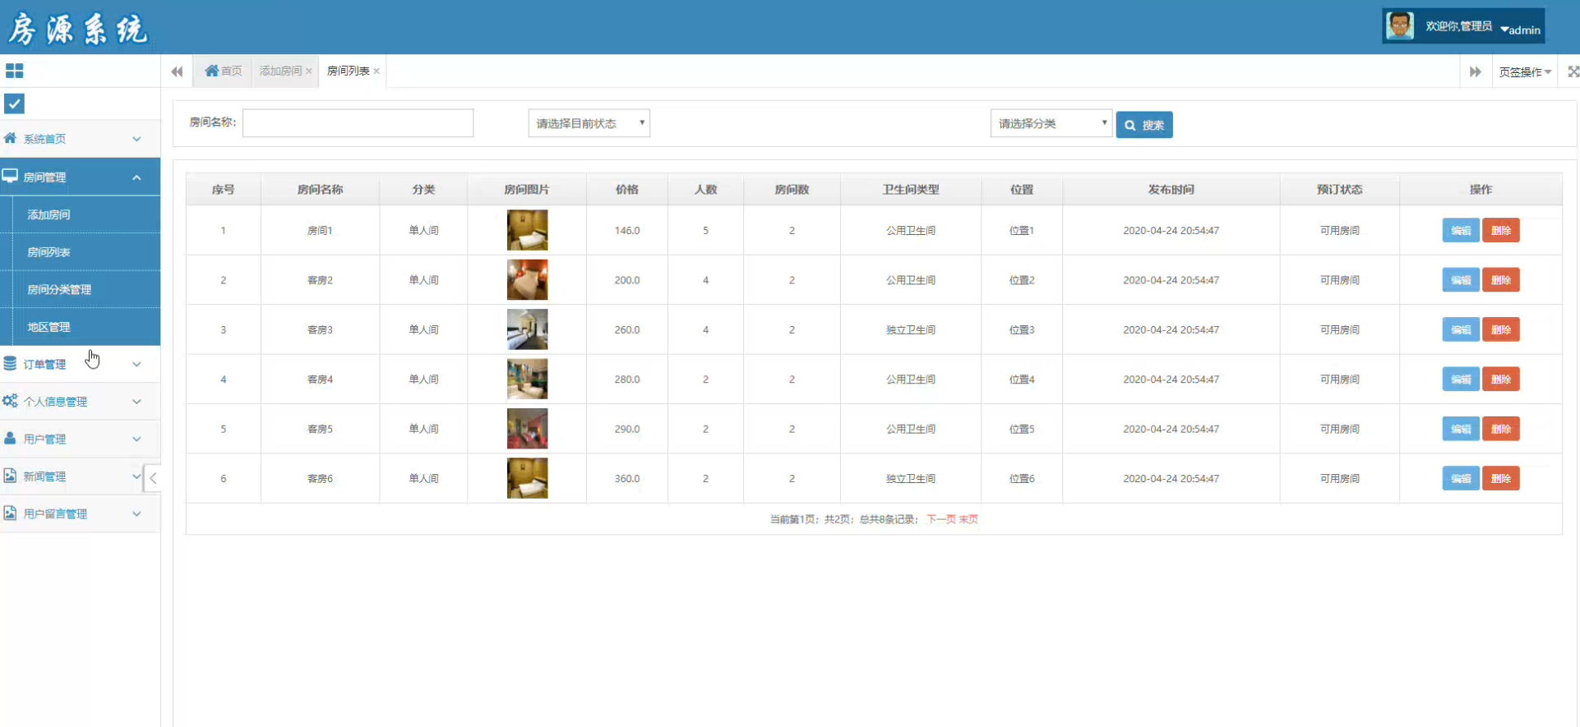The width and height of the screenshot is (1580, 727).
Task: Click the image icon beside 用户留言管理
Action: coord(10,513)
